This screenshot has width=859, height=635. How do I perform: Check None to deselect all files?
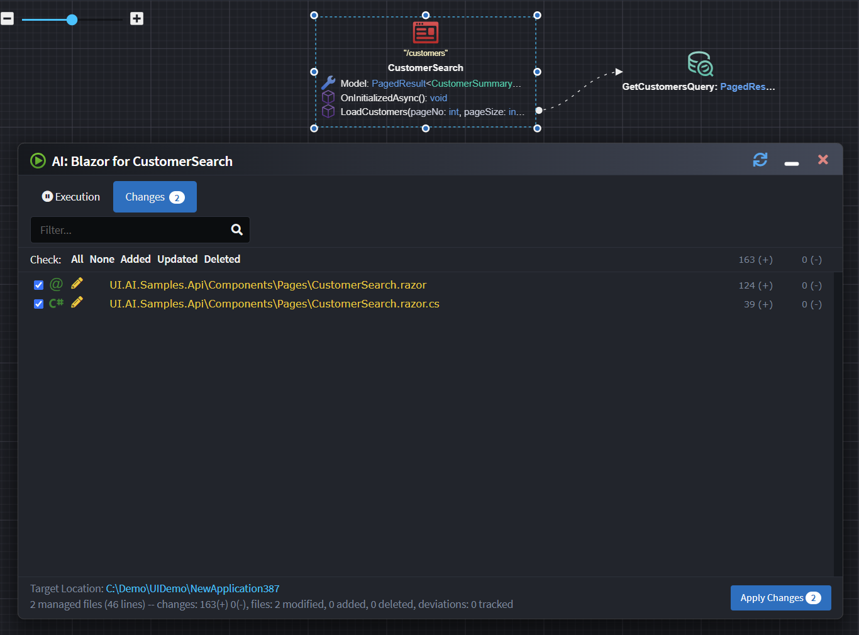tap(102, 259)
